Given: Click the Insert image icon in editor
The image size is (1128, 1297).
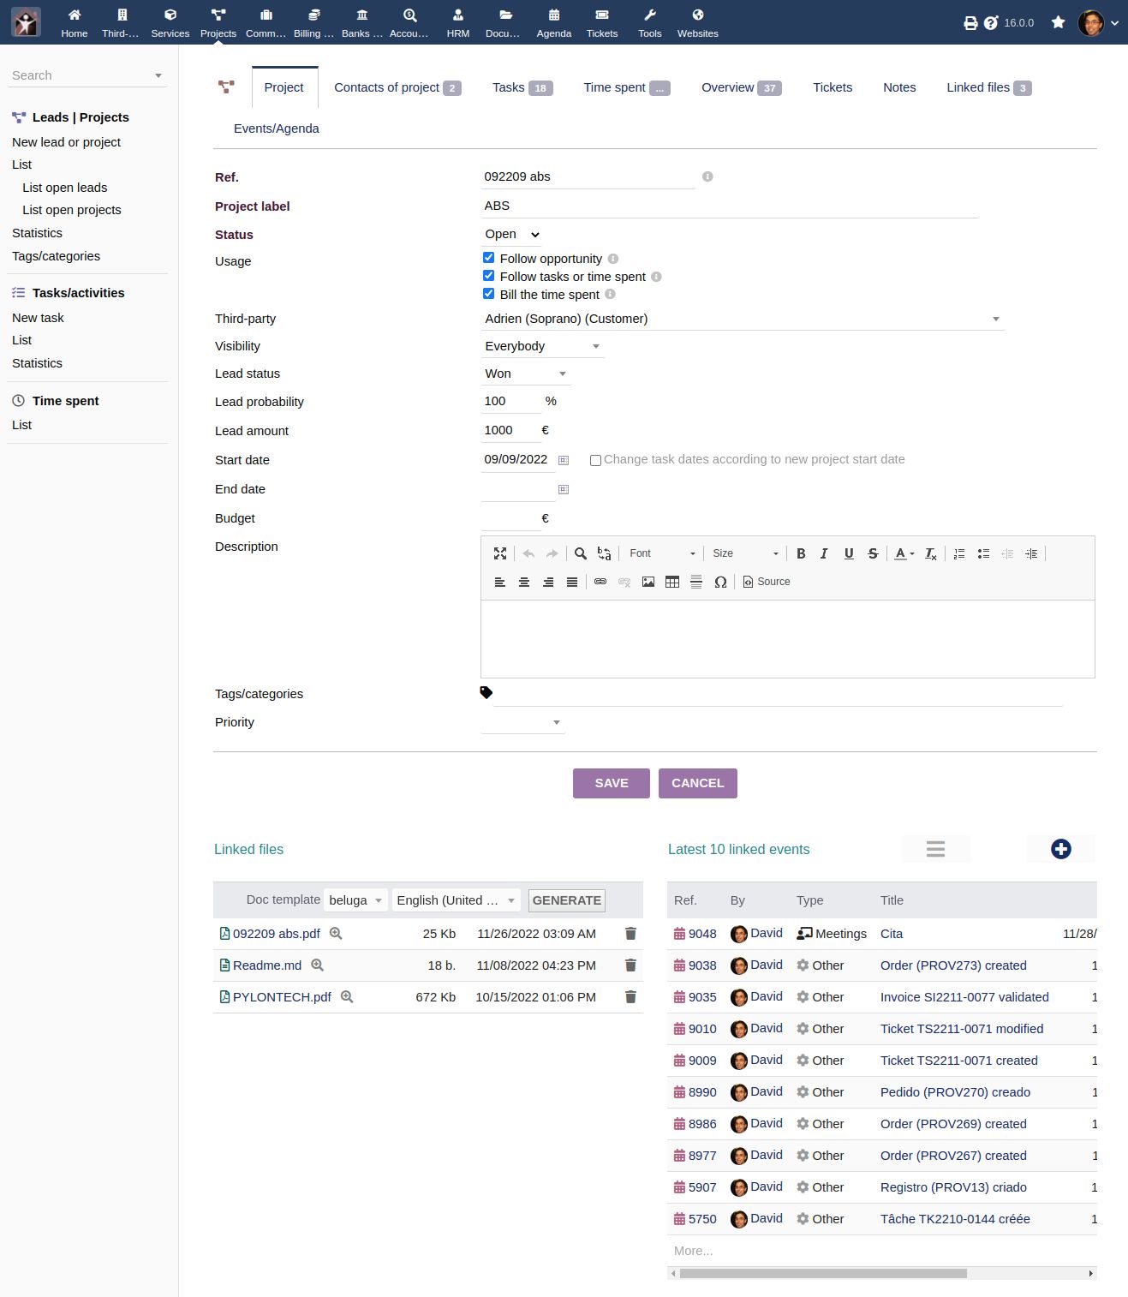Looking at the screenshot, I should pyautogui.click(x=648, y=582).
